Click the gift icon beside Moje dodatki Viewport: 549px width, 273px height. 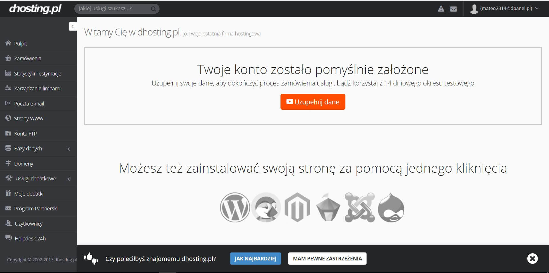click(x=8, y=193)
